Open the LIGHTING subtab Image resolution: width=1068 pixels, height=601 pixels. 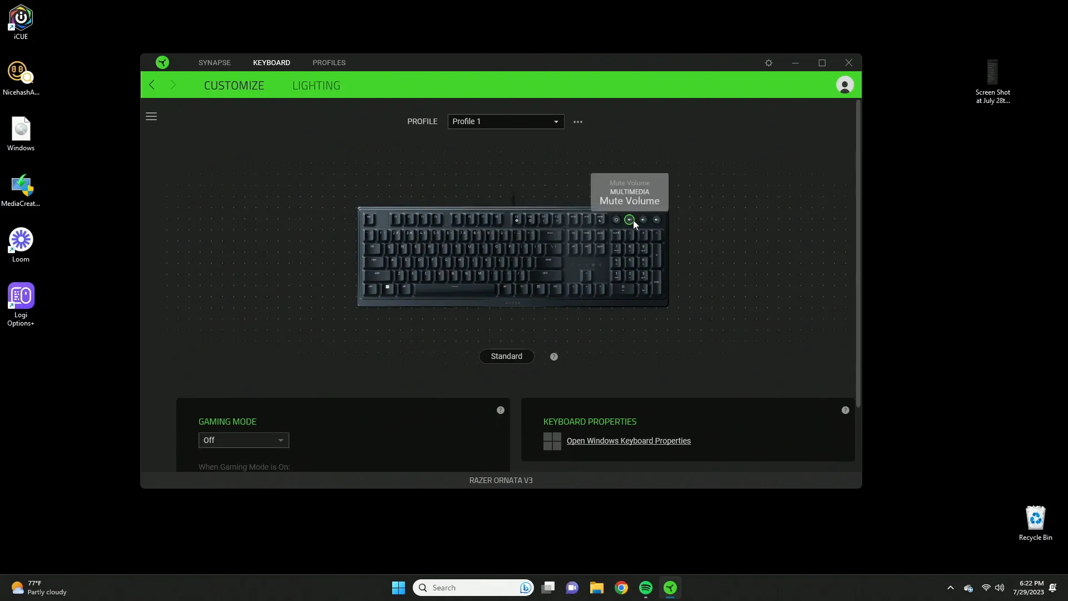tap(316, 86)
